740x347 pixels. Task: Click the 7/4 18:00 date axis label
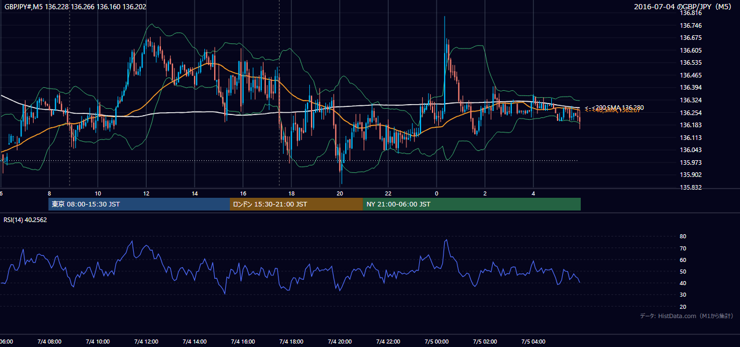point(291,341)
